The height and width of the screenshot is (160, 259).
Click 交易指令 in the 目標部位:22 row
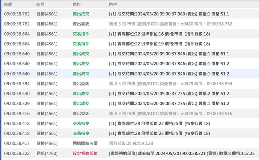tap(81, 124)
